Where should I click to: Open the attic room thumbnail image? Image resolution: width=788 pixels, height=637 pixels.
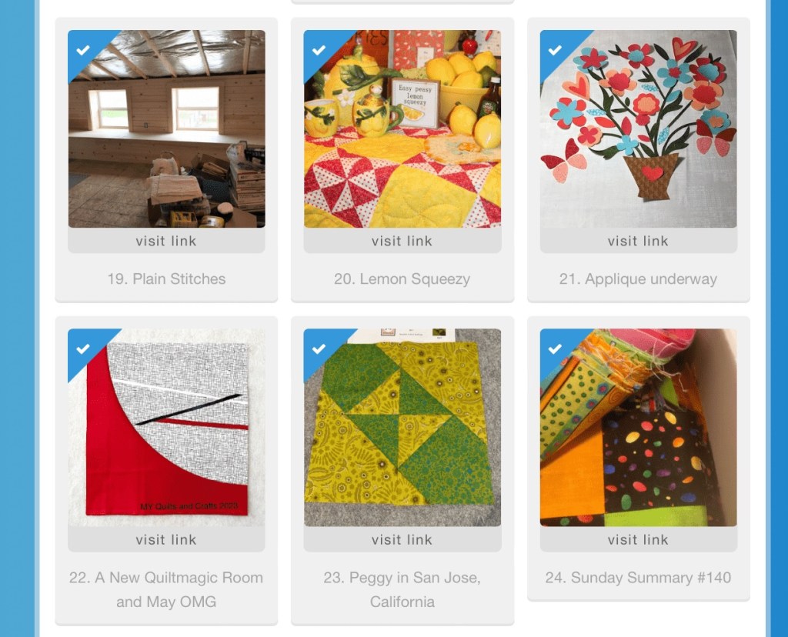(x=166, y=129)
